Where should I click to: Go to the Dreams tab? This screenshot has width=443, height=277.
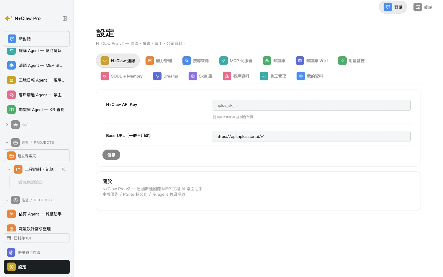[x=166, y=76]
